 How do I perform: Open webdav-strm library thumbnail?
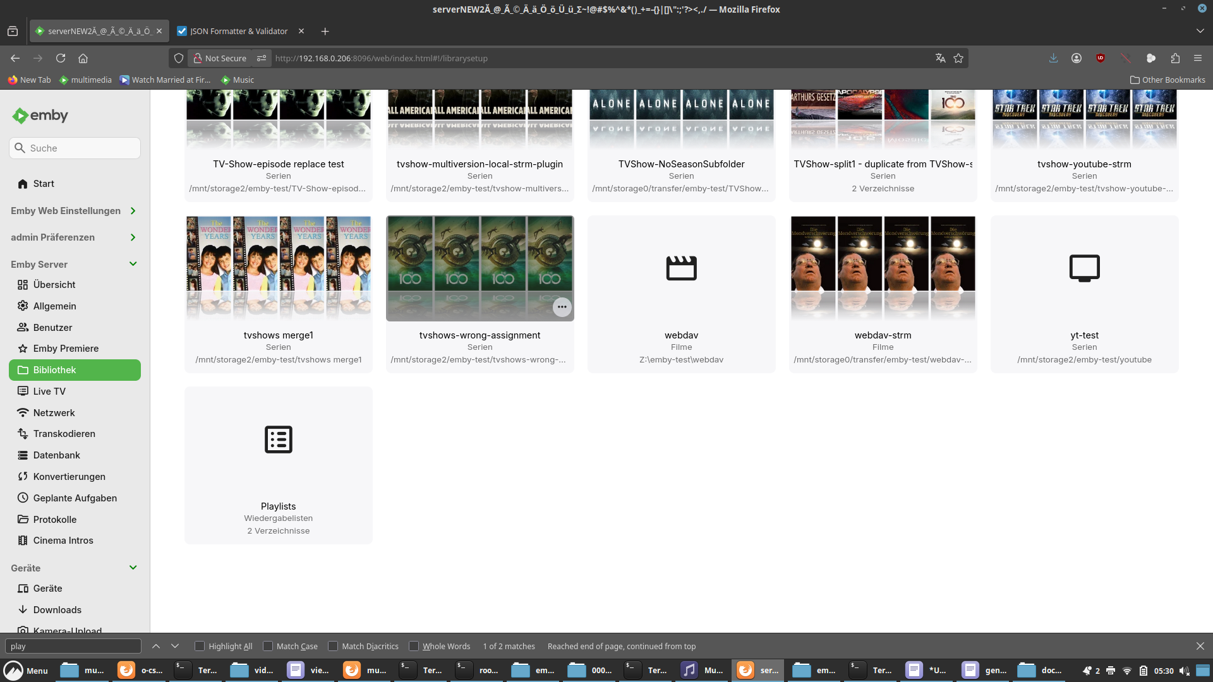tap(883, 268)
